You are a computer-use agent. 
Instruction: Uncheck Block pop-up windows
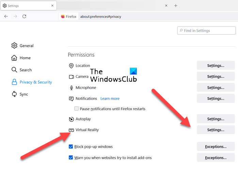click(x=71, y=146)
